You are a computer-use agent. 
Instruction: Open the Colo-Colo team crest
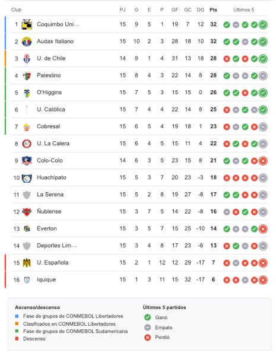[x=27, y=161]
